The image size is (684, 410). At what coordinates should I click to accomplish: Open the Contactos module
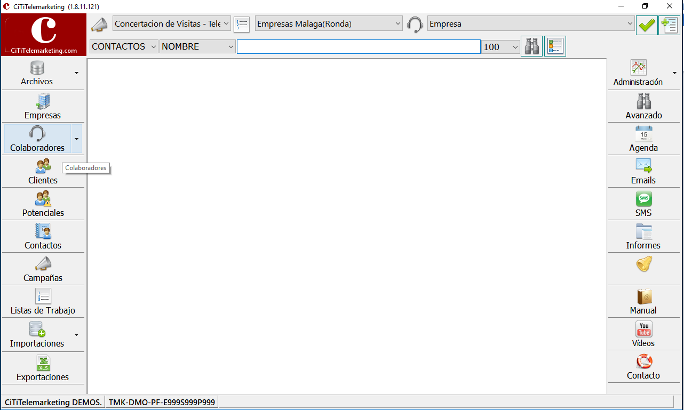43,237
